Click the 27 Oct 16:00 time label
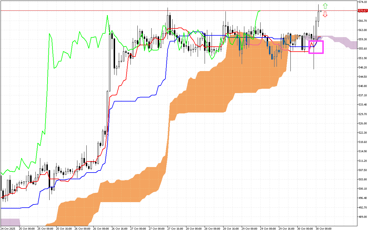Screen dimensions: 371x232 [x=176, y=229]
